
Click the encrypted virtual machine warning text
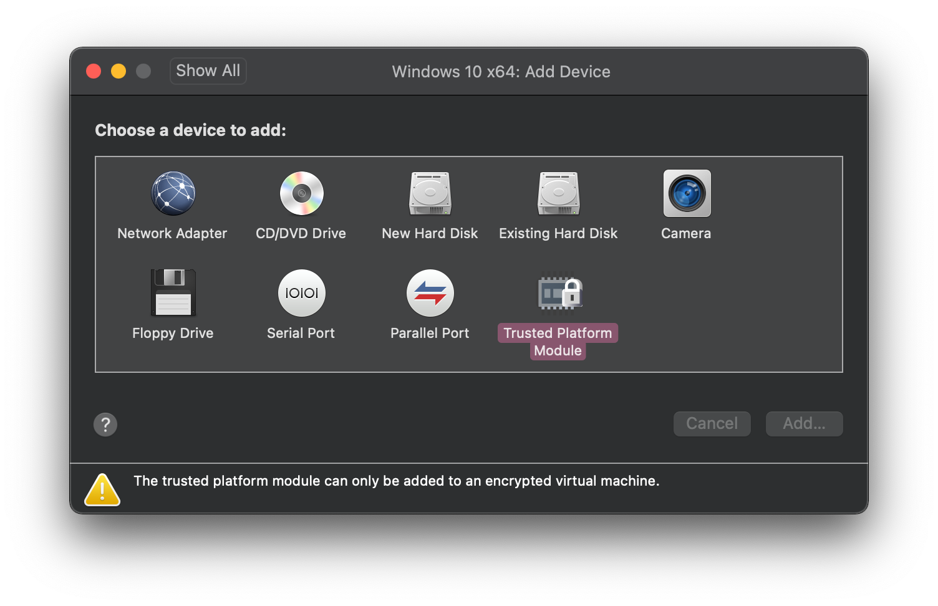coord(396,481)
